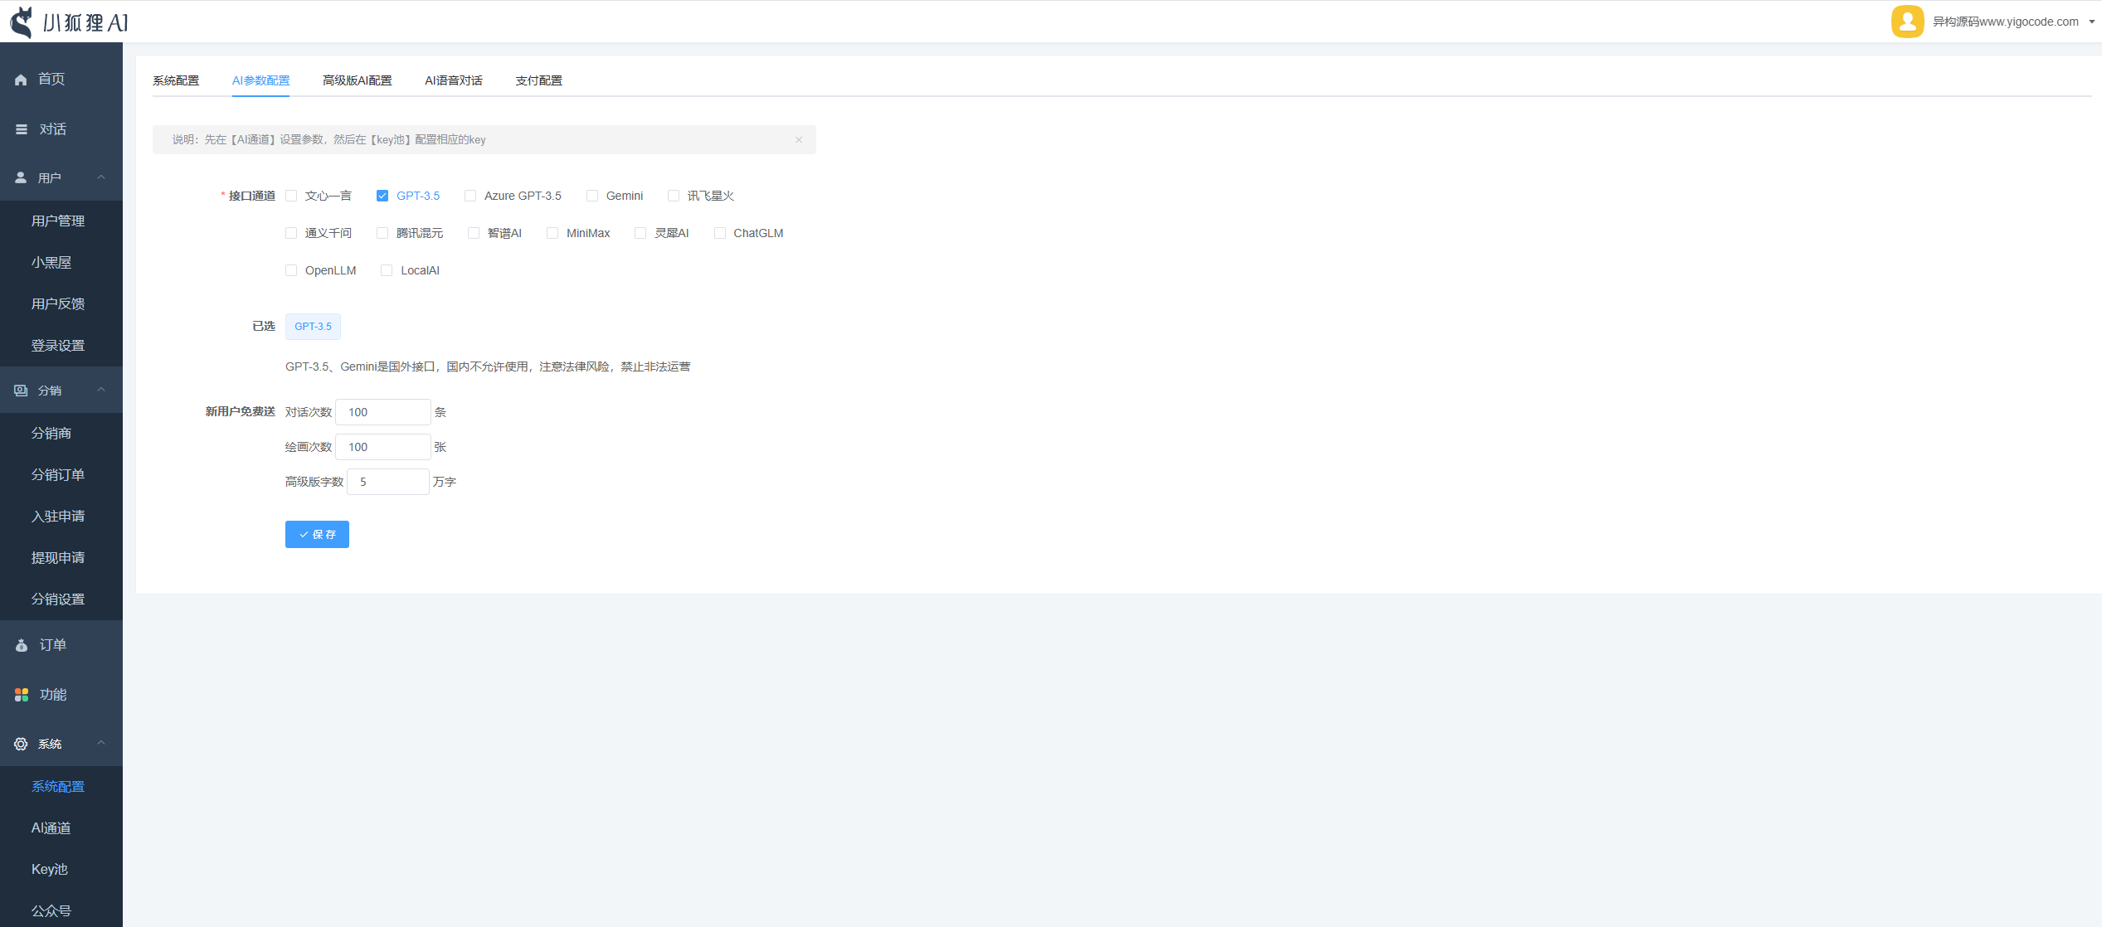
Task: Check the ChatGLM channel checkbox
Action: point(720,234)
